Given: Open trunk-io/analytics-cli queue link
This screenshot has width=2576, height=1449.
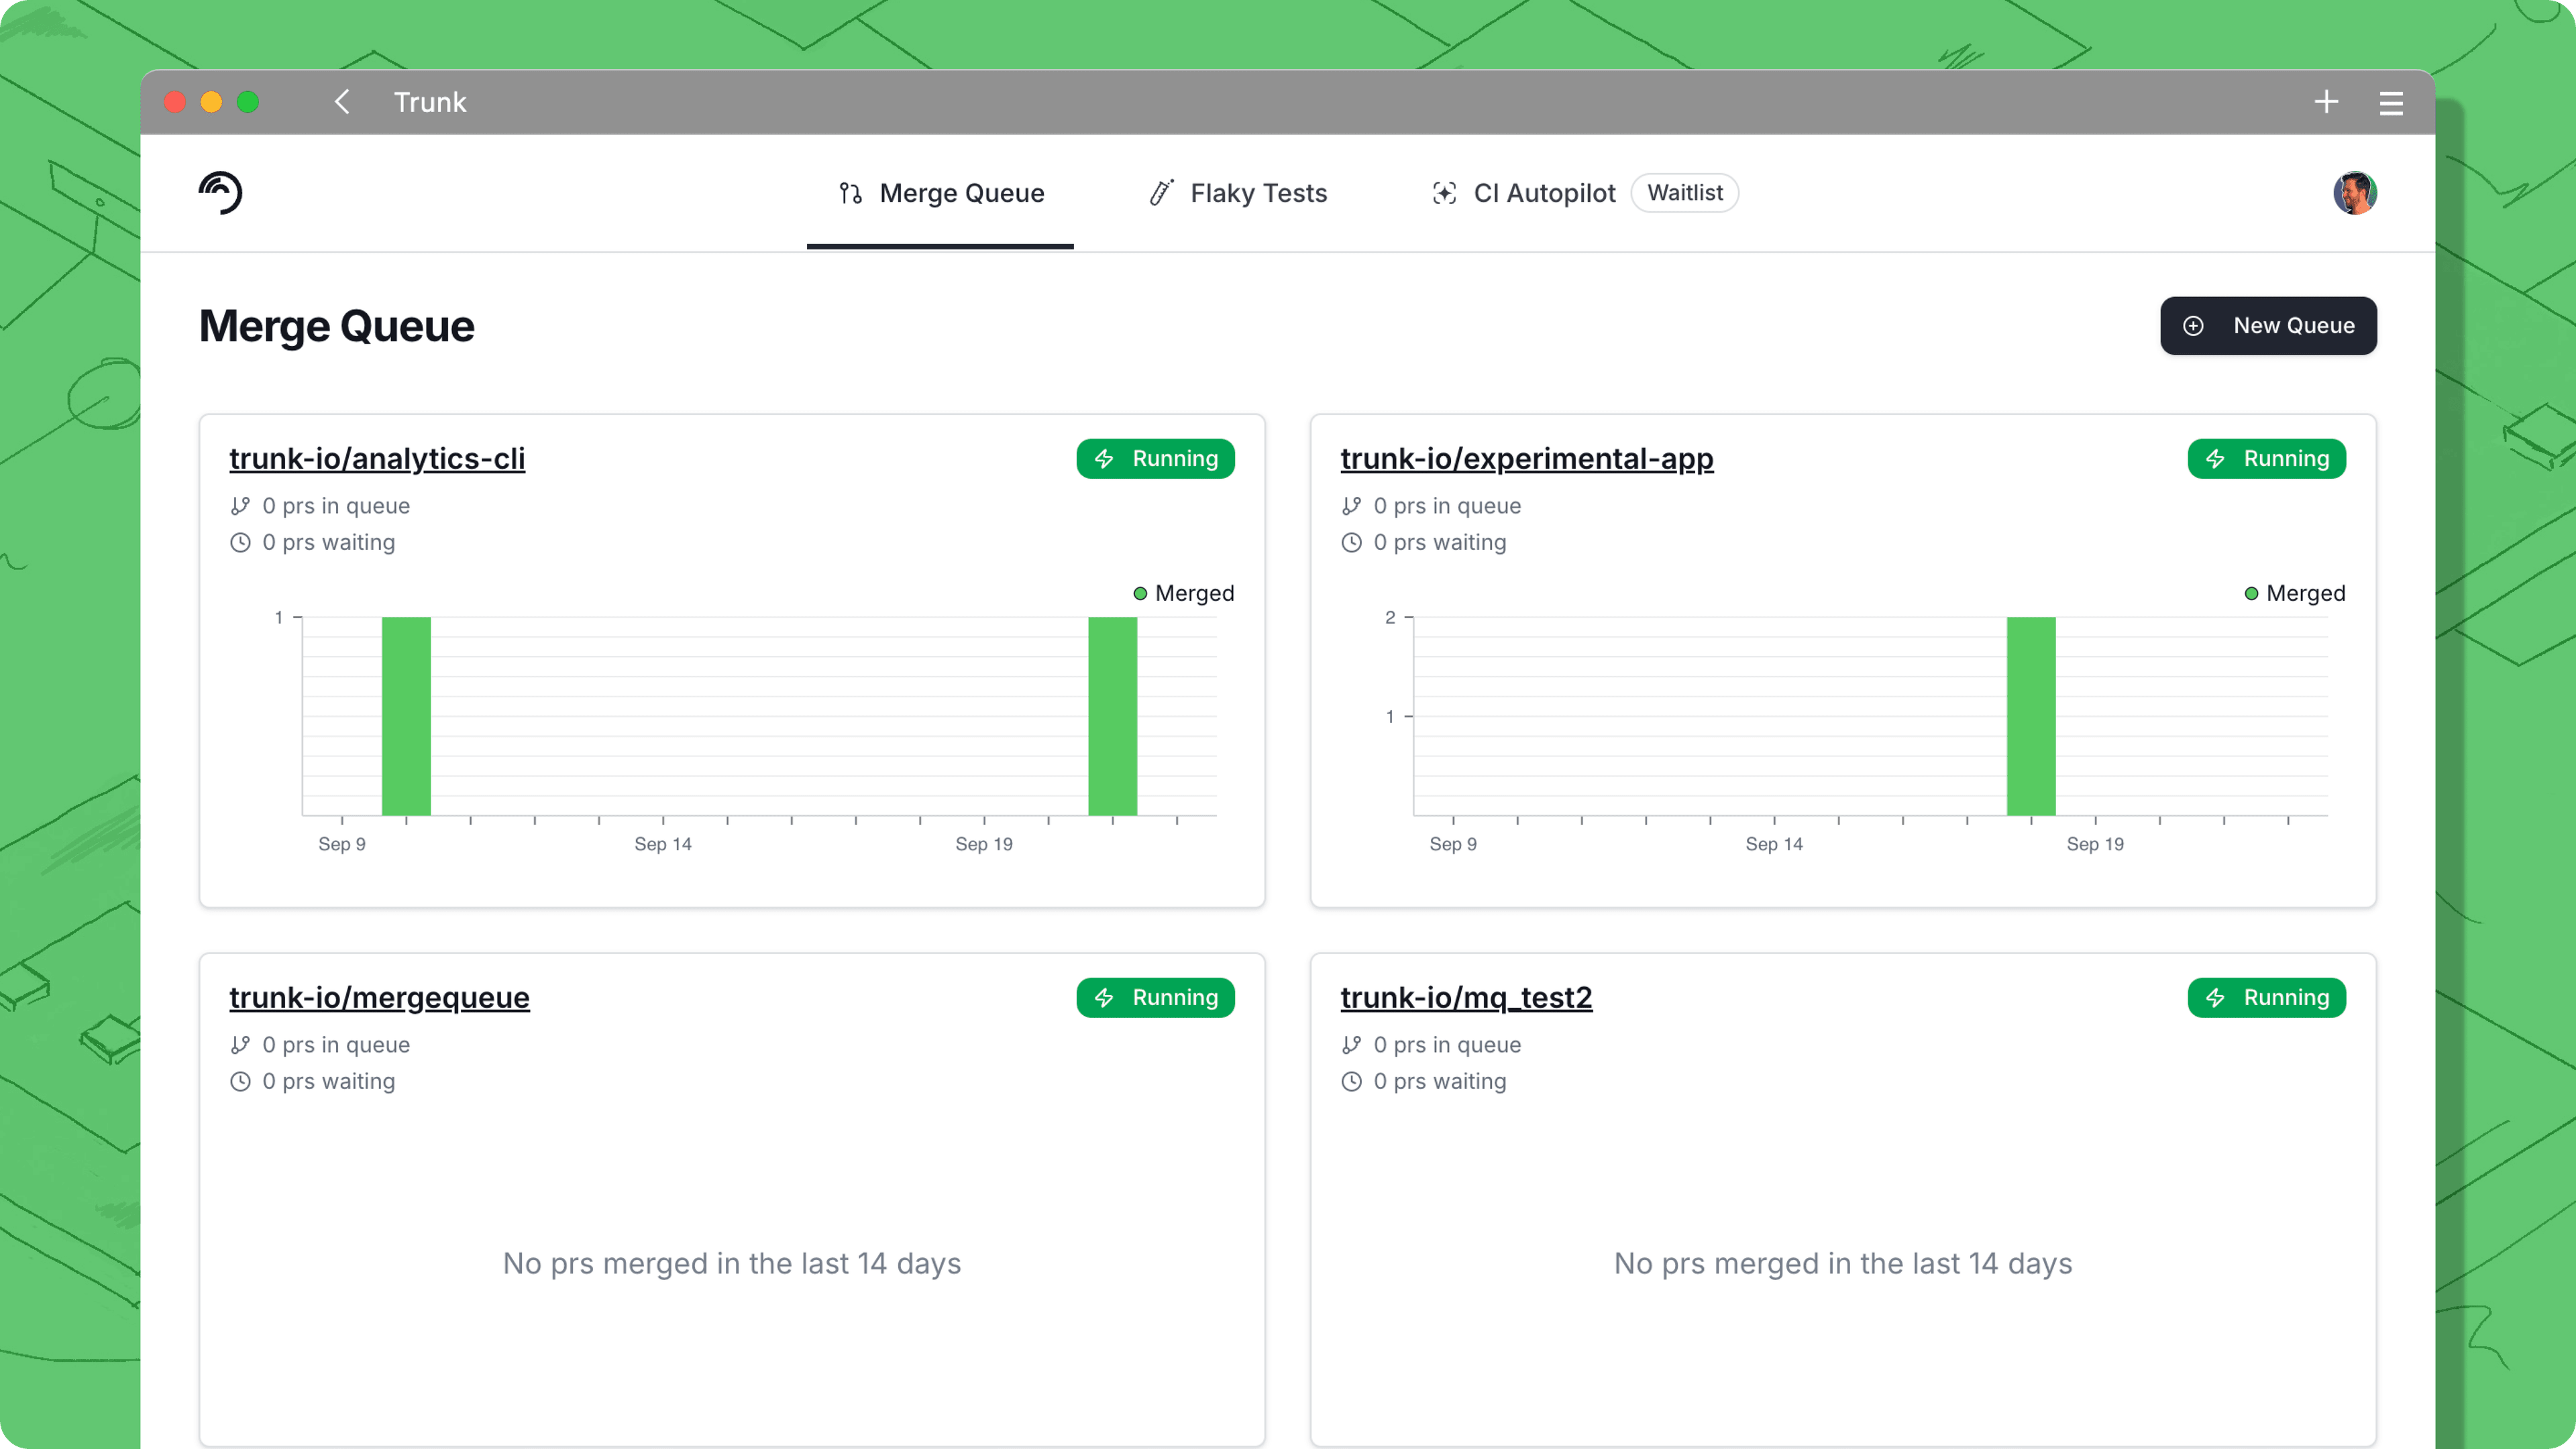Looking at the screenshot, I should [377, 459].
